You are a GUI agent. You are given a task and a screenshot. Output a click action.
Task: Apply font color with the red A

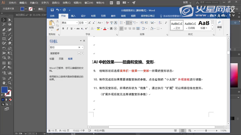tap(105, 29)
